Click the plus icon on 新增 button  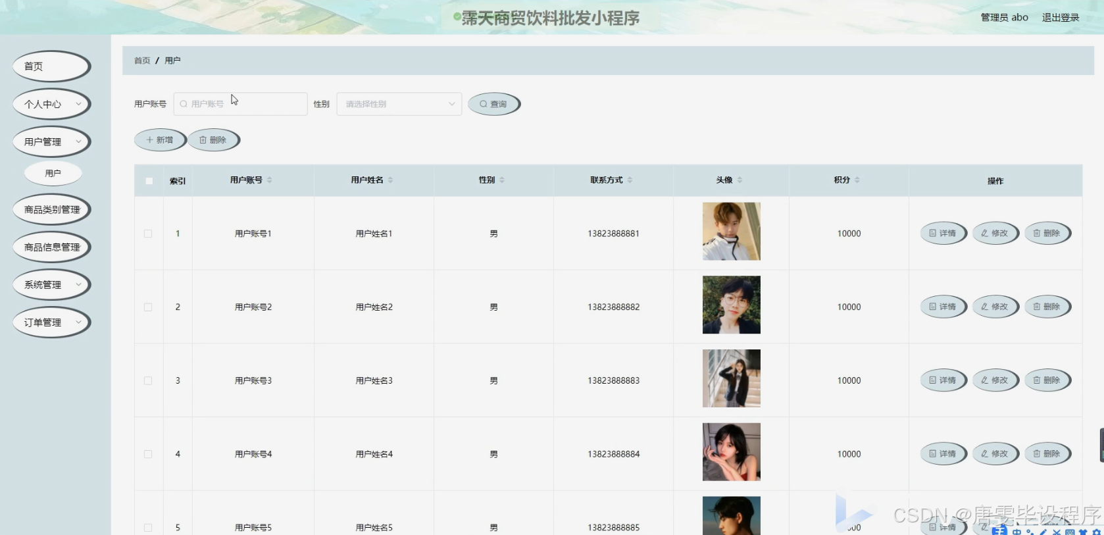[150, 140]
